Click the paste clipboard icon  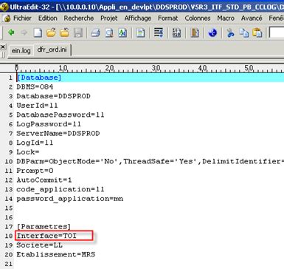pos(257,33)
